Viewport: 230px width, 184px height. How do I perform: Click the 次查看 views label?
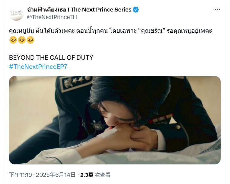(103, 175)
